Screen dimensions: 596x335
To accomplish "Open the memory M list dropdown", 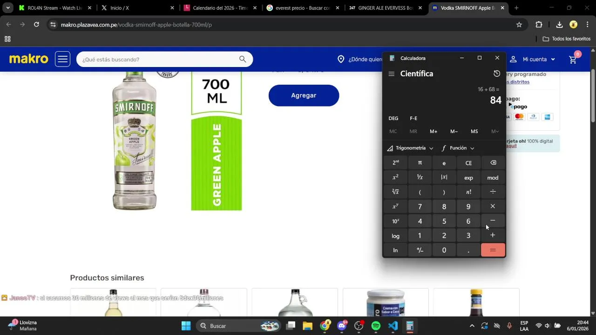I will (x=494, y=131).
